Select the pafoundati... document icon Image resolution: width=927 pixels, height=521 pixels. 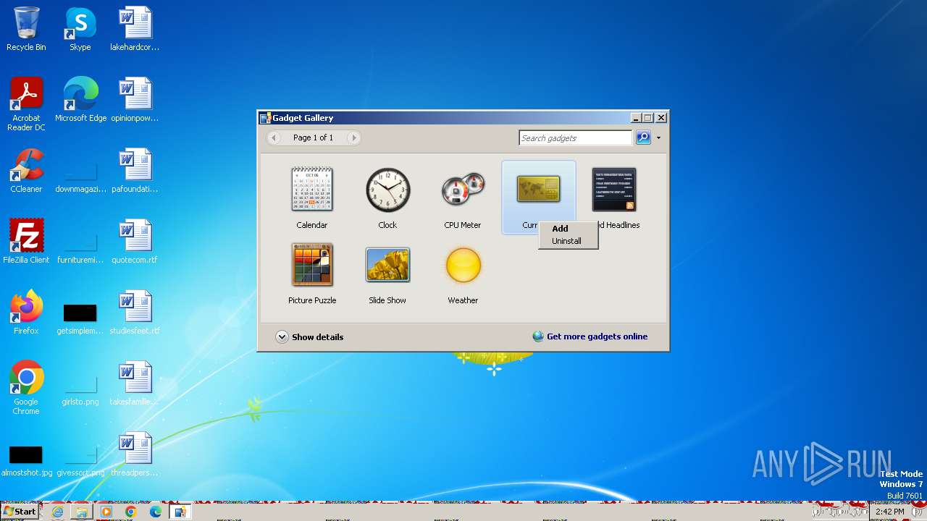135,171
